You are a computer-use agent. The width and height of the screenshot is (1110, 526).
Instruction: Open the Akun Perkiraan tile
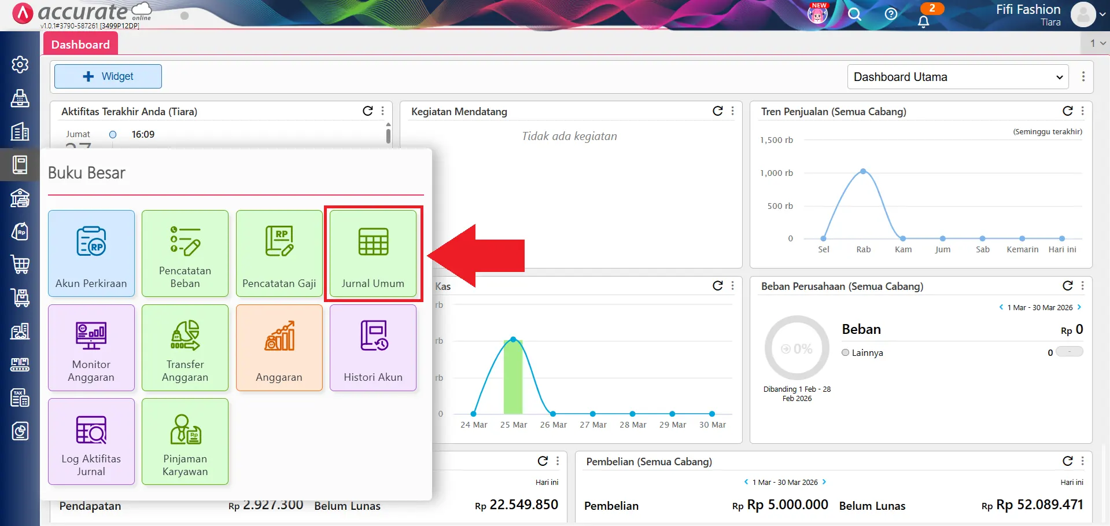(91, 253)
